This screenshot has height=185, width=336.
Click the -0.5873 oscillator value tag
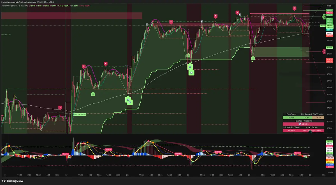coord(330,167)
